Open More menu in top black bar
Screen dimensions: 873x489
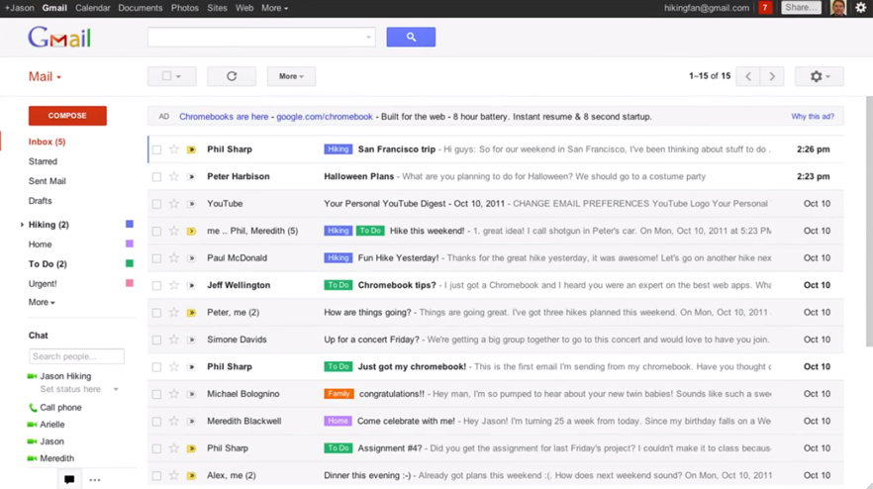[274, 8]
